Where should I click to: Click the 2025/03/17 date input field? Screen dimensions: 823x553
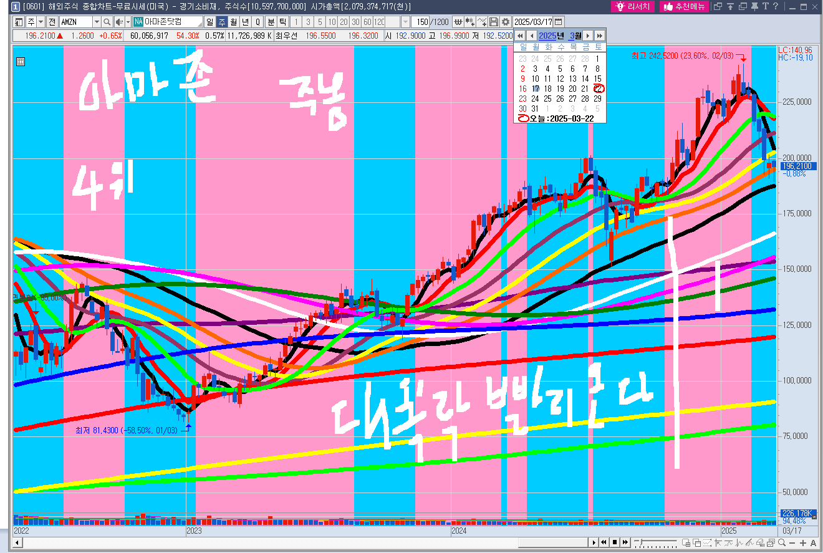point(533,22)
